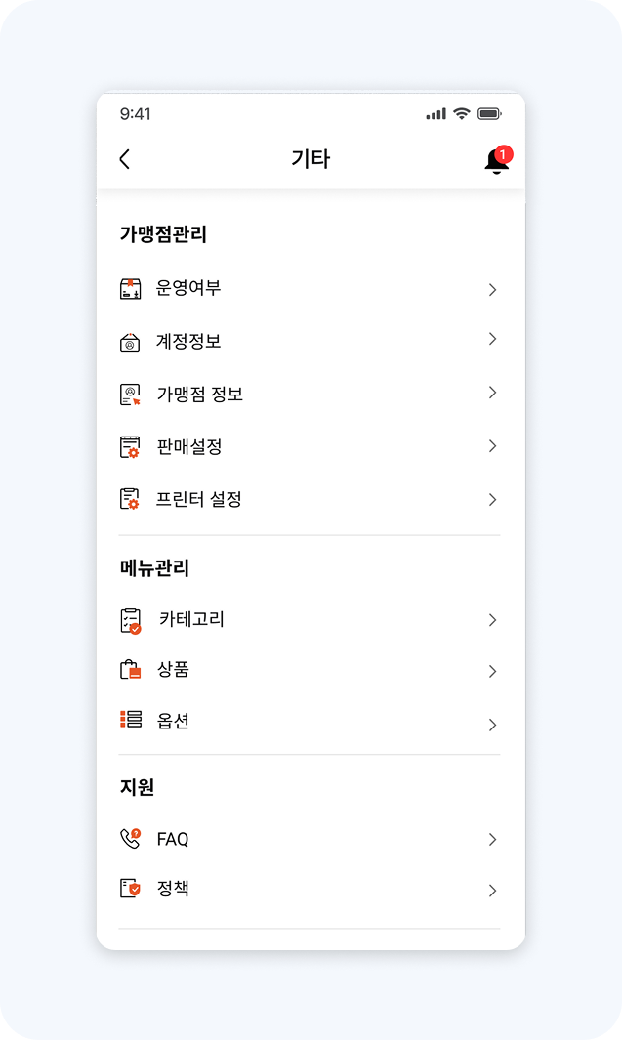Click the 카테고리 clipboard icon
The width and height of the screenshot is (622, 1040).
tap(131, 619)
